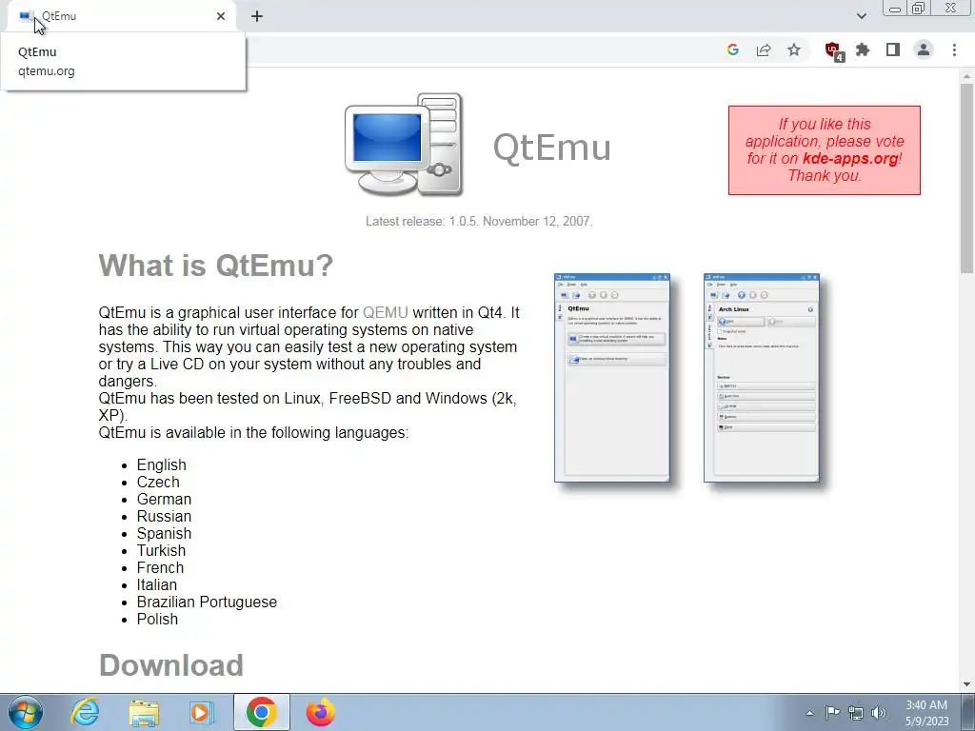Click the Italian language list item
Screen dimensions: 975x731
pyautogui.click(x=157, y=584)
